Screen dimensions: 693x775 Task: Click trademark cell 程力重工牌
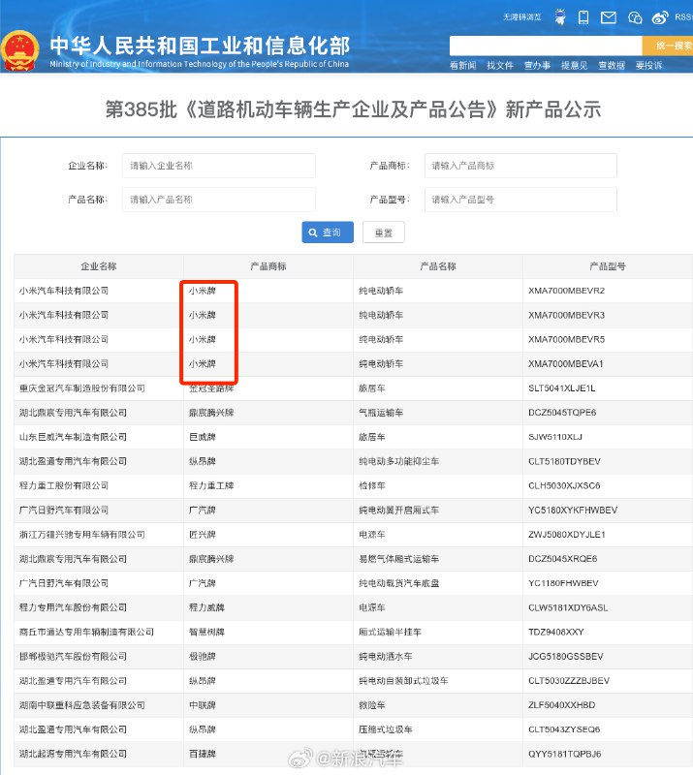click(211, 486)
